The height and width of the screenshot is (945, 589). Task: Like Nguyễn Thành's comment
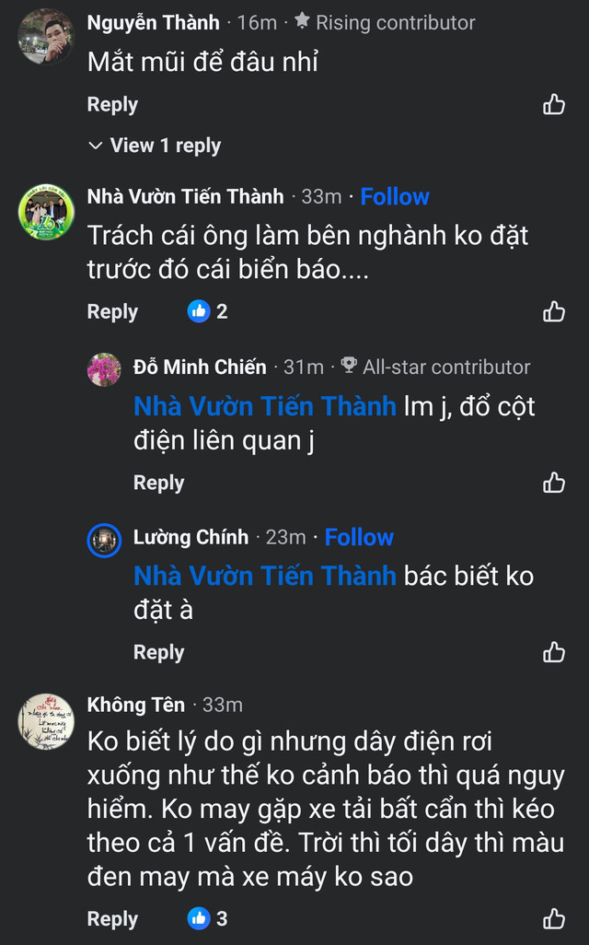554,105
